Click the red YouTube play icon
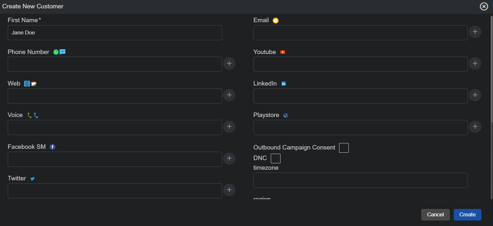The height and width of the screenshot is (226, 493). pos(283,52)
